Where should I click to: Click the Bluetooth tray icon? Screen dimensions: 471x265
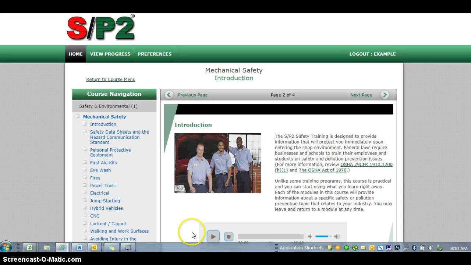pyautogui.click(x=414, y=248)
